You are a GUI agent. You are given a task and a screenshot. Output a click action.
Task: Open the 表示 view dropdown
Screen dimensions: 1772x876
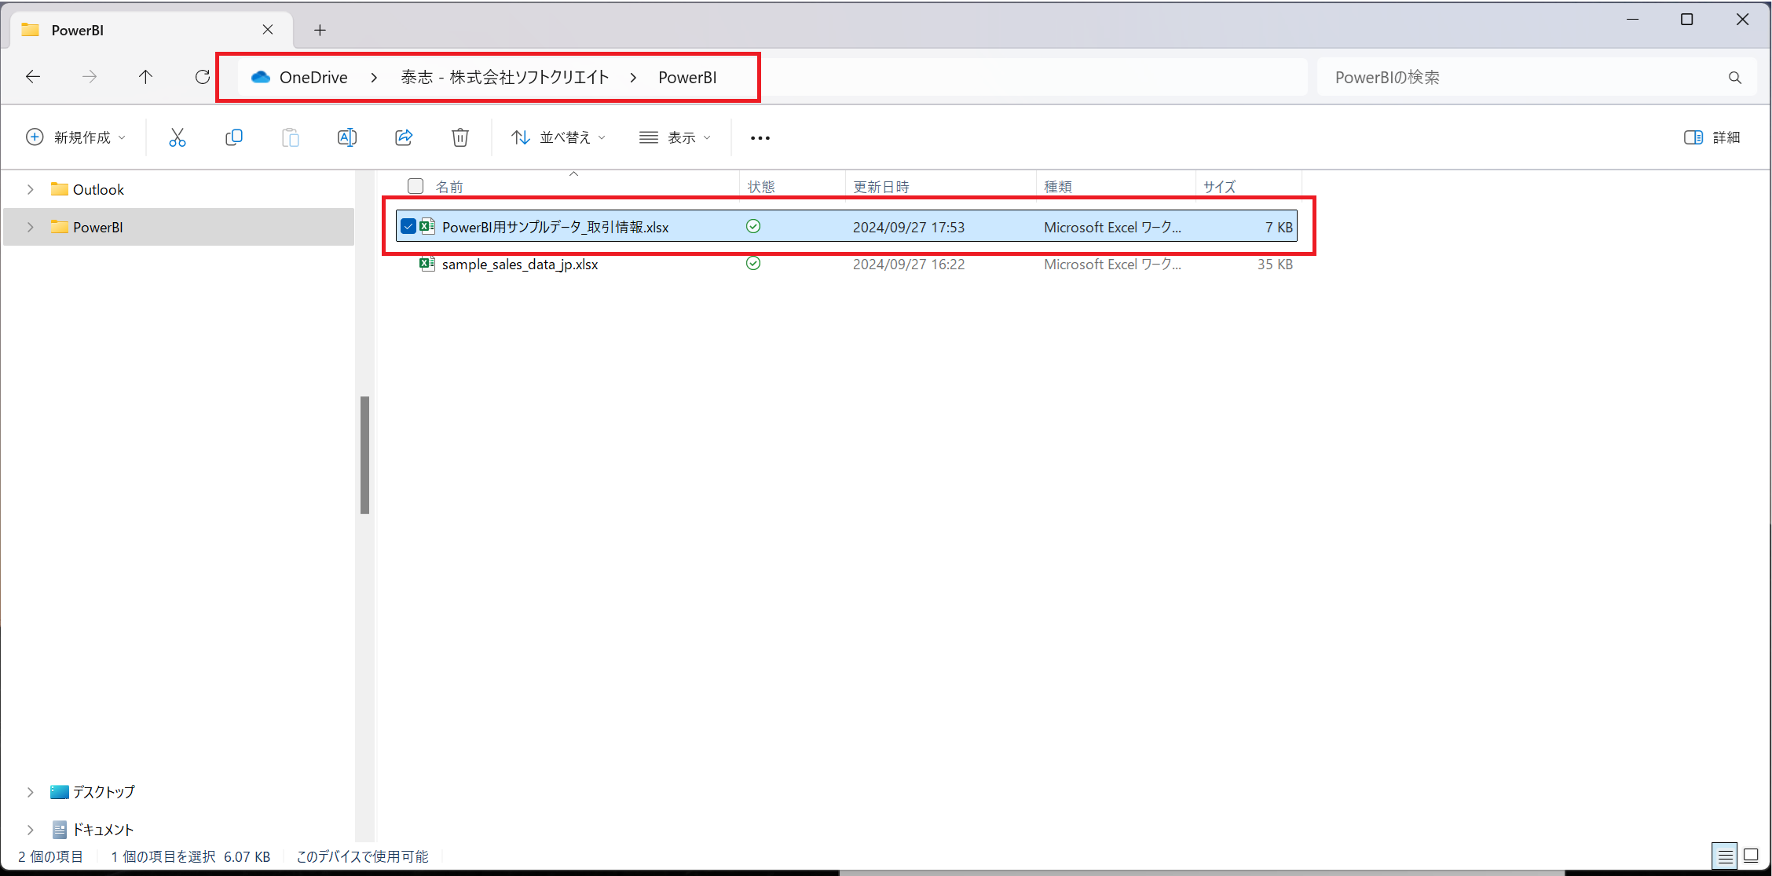point(675,137)
